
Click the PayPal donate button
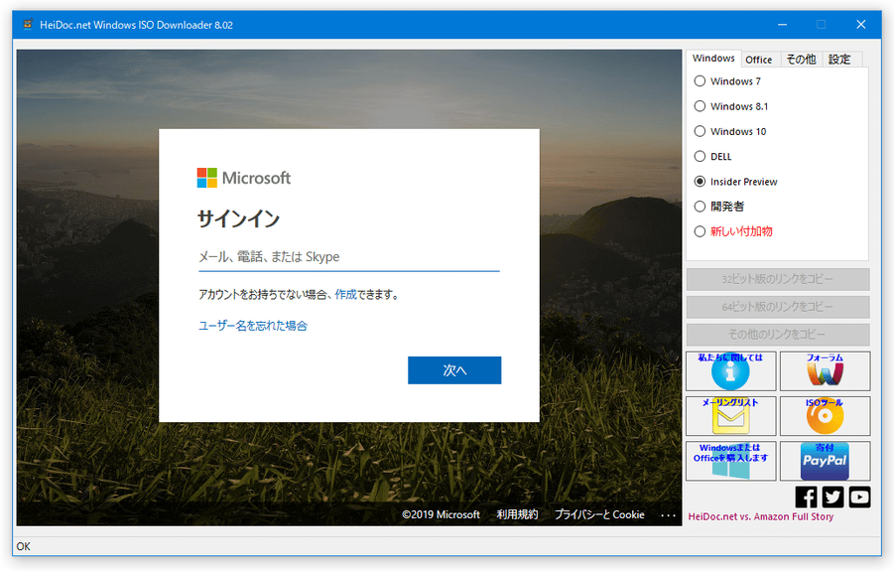coord(825,461)
